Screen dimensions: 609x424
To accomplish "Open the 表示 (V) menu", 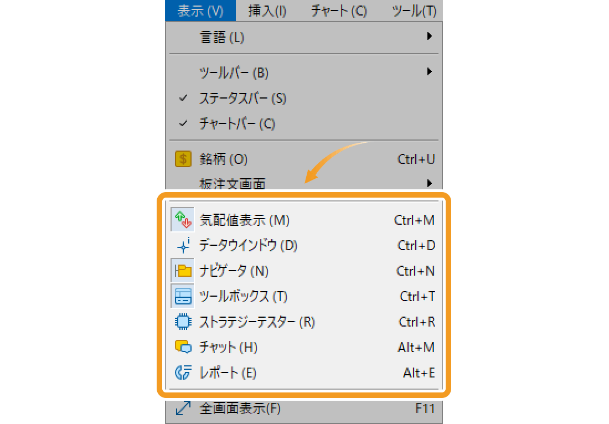I will (200, 11).
